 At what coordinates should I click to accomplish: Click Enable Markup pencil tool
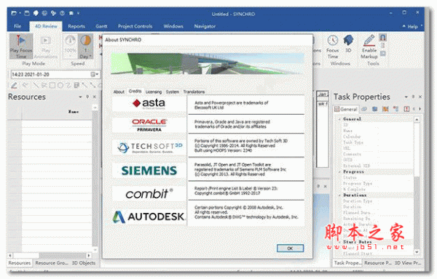pyautogui.click(x=369, y=46)
